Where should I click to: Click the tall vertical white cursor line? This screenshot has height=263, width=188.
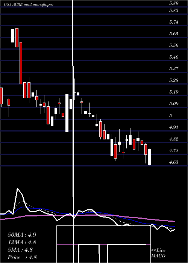tap(73, 131)
